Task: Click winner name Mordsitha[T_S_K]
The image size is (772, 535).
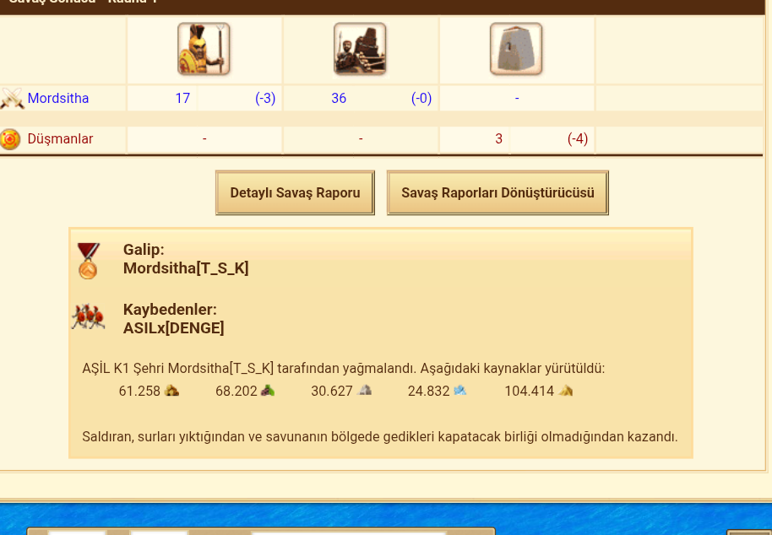Action: pyautogui.click(x=186, y=268)
